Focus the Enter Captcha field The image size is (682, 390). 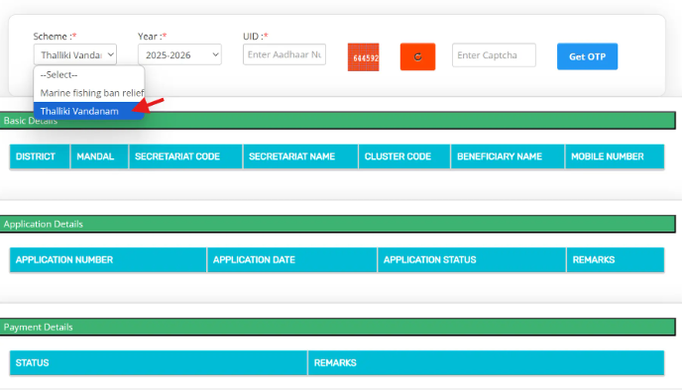(494, 55)
